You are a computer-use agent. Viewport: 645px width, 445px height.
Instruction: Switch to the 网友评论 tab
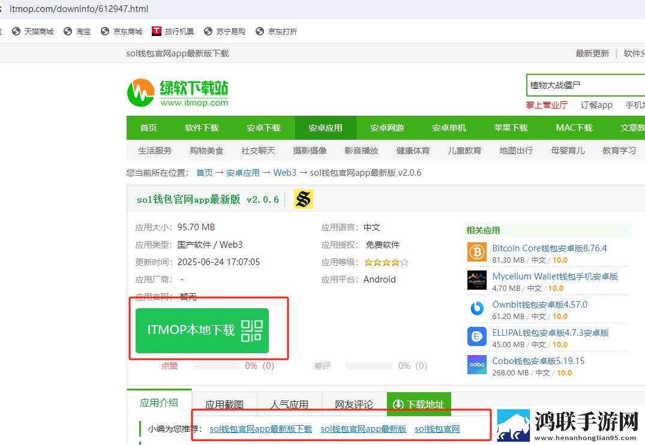pyautogui.click(x=354, y=405)
